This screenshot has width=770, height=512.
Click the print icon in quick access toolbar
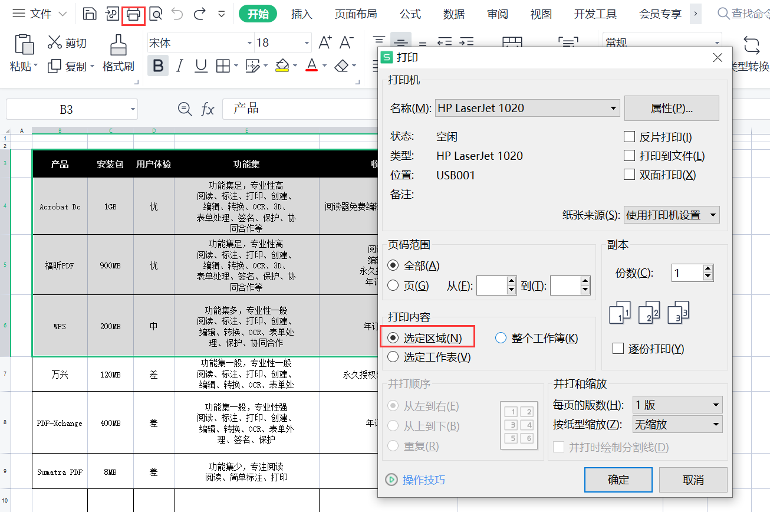133,14
